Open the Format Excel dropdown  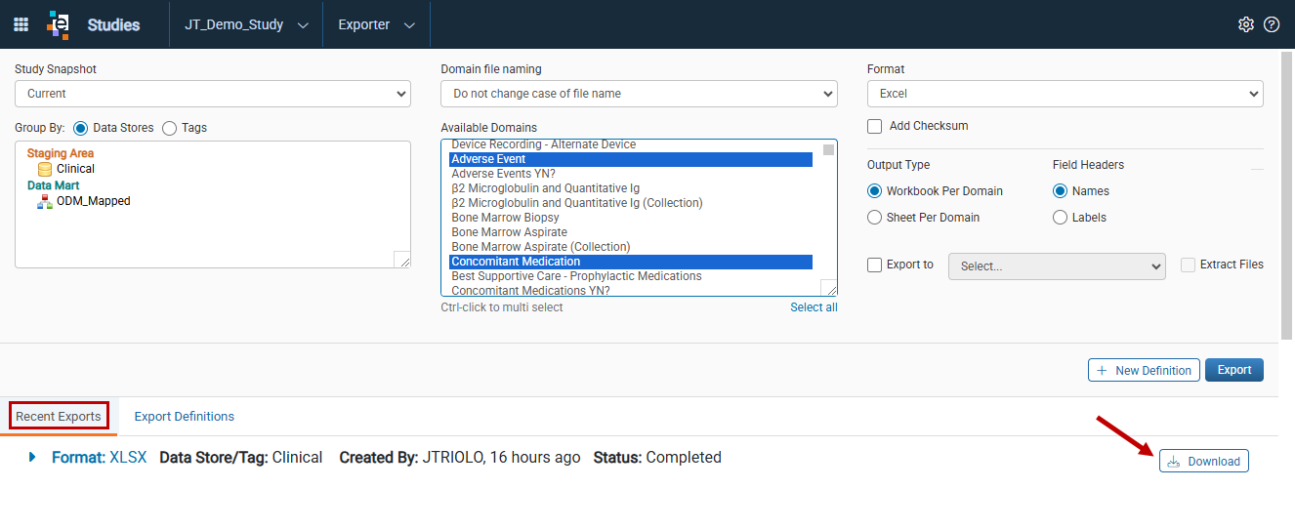[1065, 94]
